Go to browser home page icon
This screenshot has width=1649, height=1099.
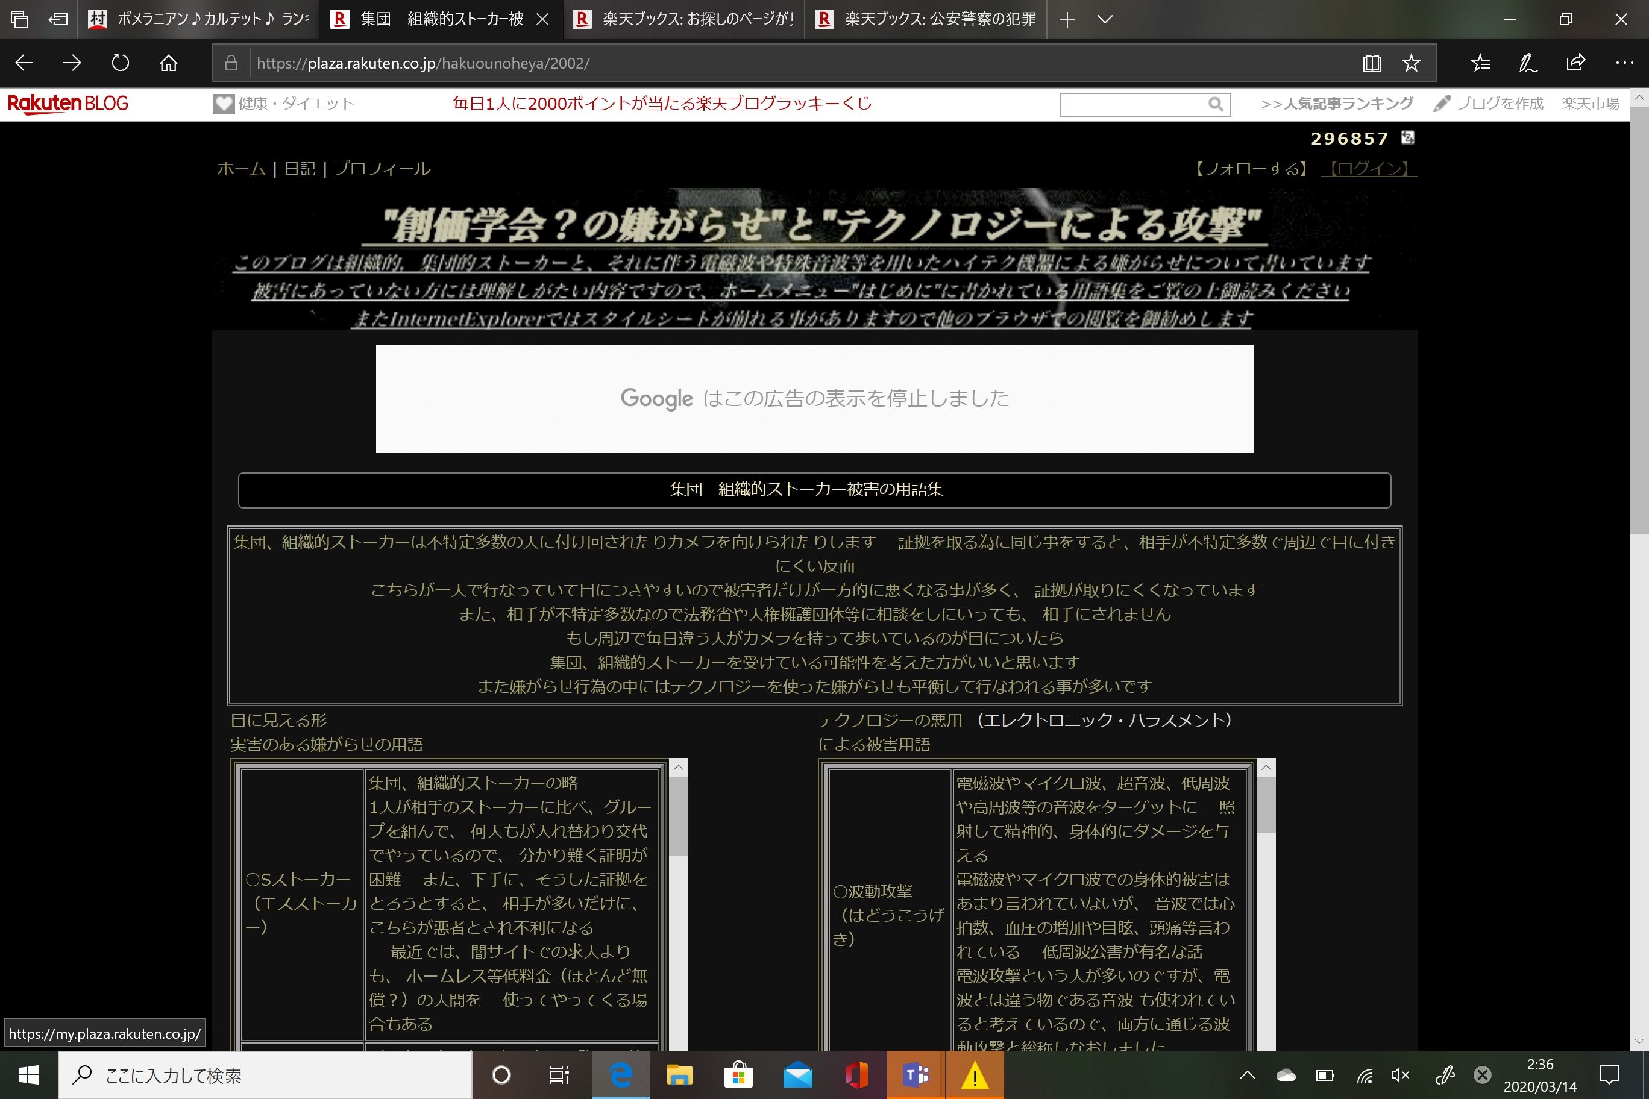point(168,63)
